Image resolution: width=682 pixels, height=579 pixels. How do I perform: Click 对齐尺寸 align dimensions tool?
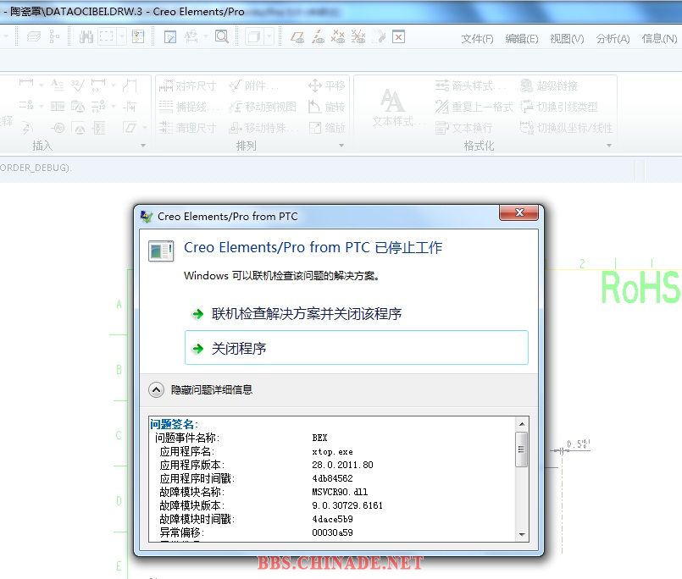tap(187, 86)
